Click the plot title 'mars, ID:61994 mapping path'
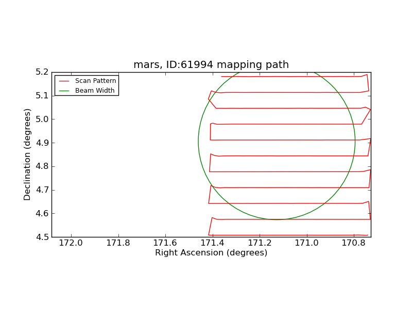Viewport: 412px width, 309px height. 211,65
